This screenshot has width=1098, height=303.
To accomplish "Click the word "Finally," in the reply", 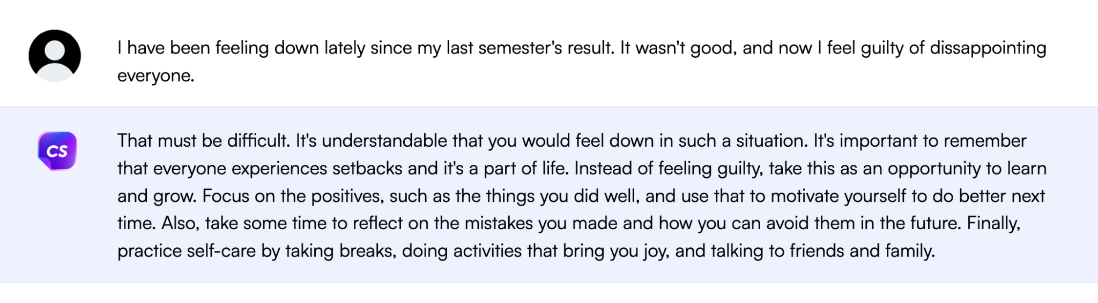I will [x=993, y=223].
